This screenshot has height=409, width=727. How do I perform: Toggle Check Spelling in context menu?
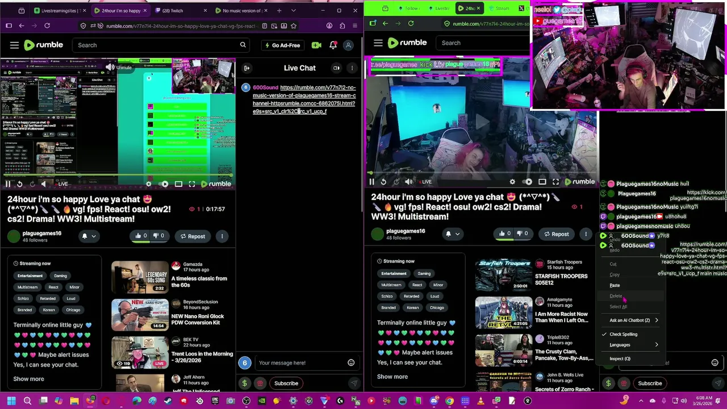coord(623,334)
